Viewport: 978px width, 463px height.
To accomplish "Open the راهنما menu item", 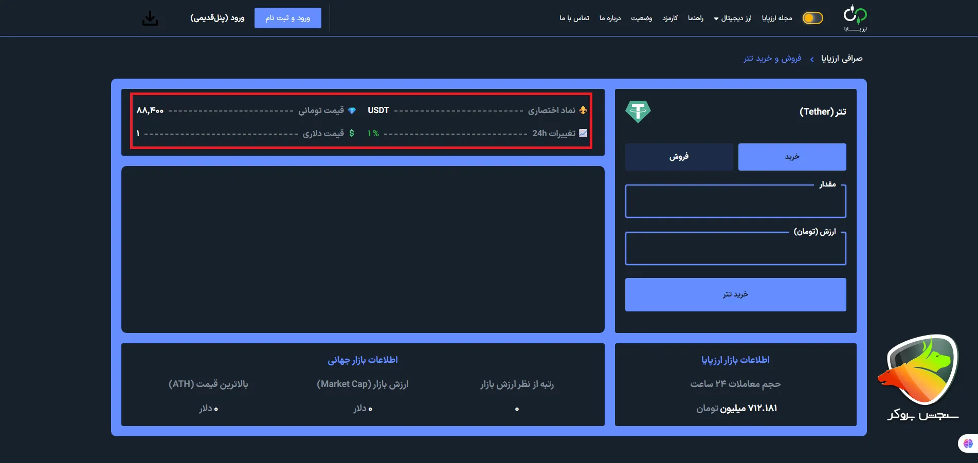I will pyautogui.click(x=695, y=18).
